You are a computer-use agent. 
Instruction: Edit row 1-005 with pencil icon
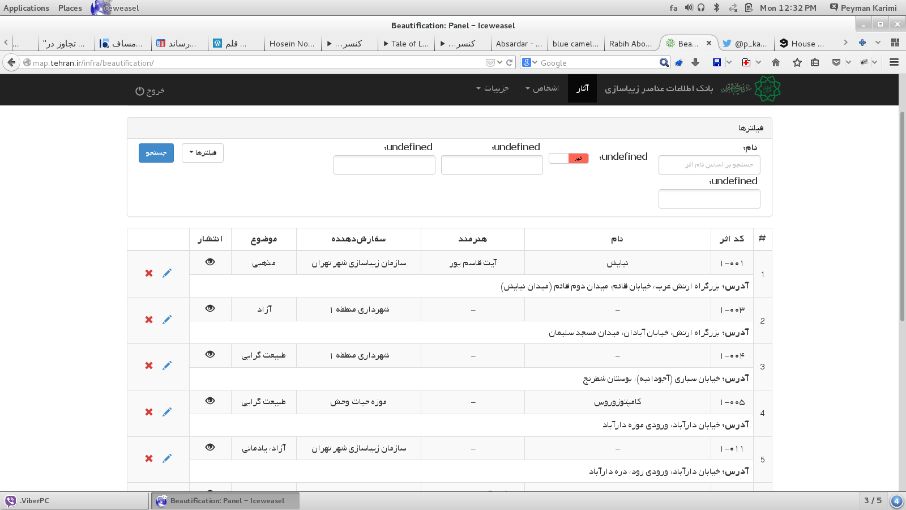coord(167,412)
